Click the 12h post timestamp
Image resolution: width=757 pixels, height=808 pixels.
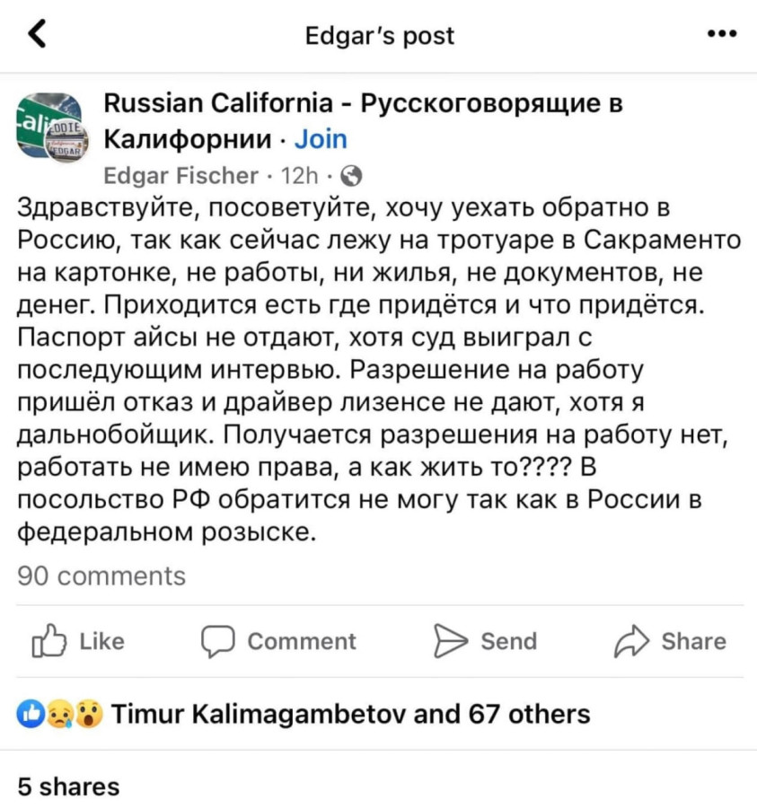299,176
